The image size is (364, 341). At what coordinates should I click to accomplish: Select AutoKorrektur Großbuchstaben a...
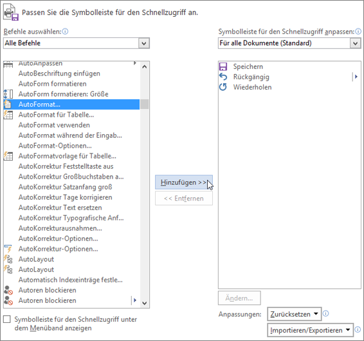coord(71,177)
